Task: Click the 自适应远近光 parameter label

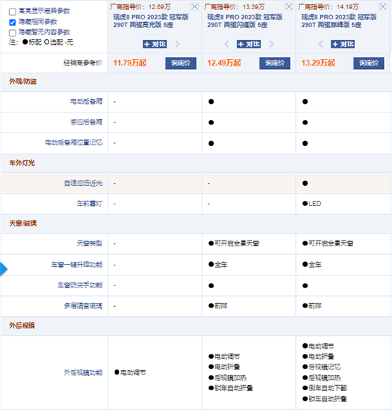Action: coord(83,183)
